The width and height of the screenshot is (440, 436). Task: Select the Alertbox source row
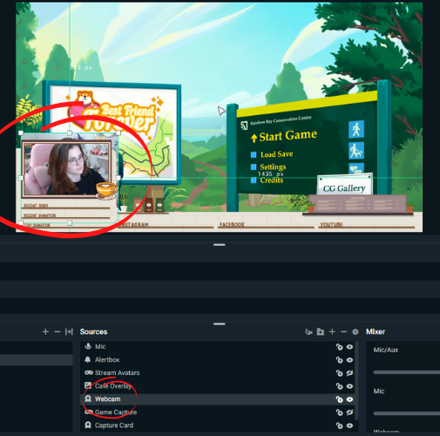point(218,360)
